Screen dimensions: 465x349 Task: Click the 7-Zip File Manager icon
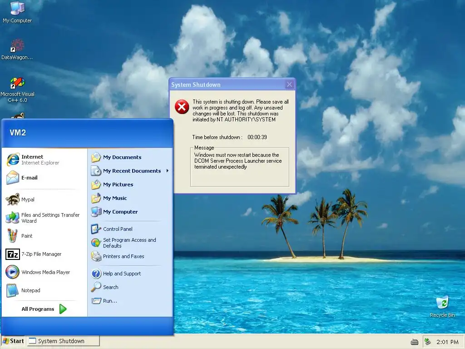(13, 254)
